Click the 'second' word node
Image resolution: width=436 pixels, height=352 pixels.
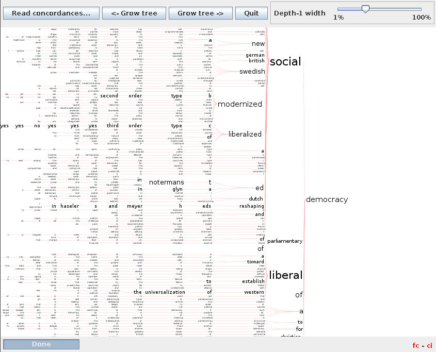click(x=109, y=96)
